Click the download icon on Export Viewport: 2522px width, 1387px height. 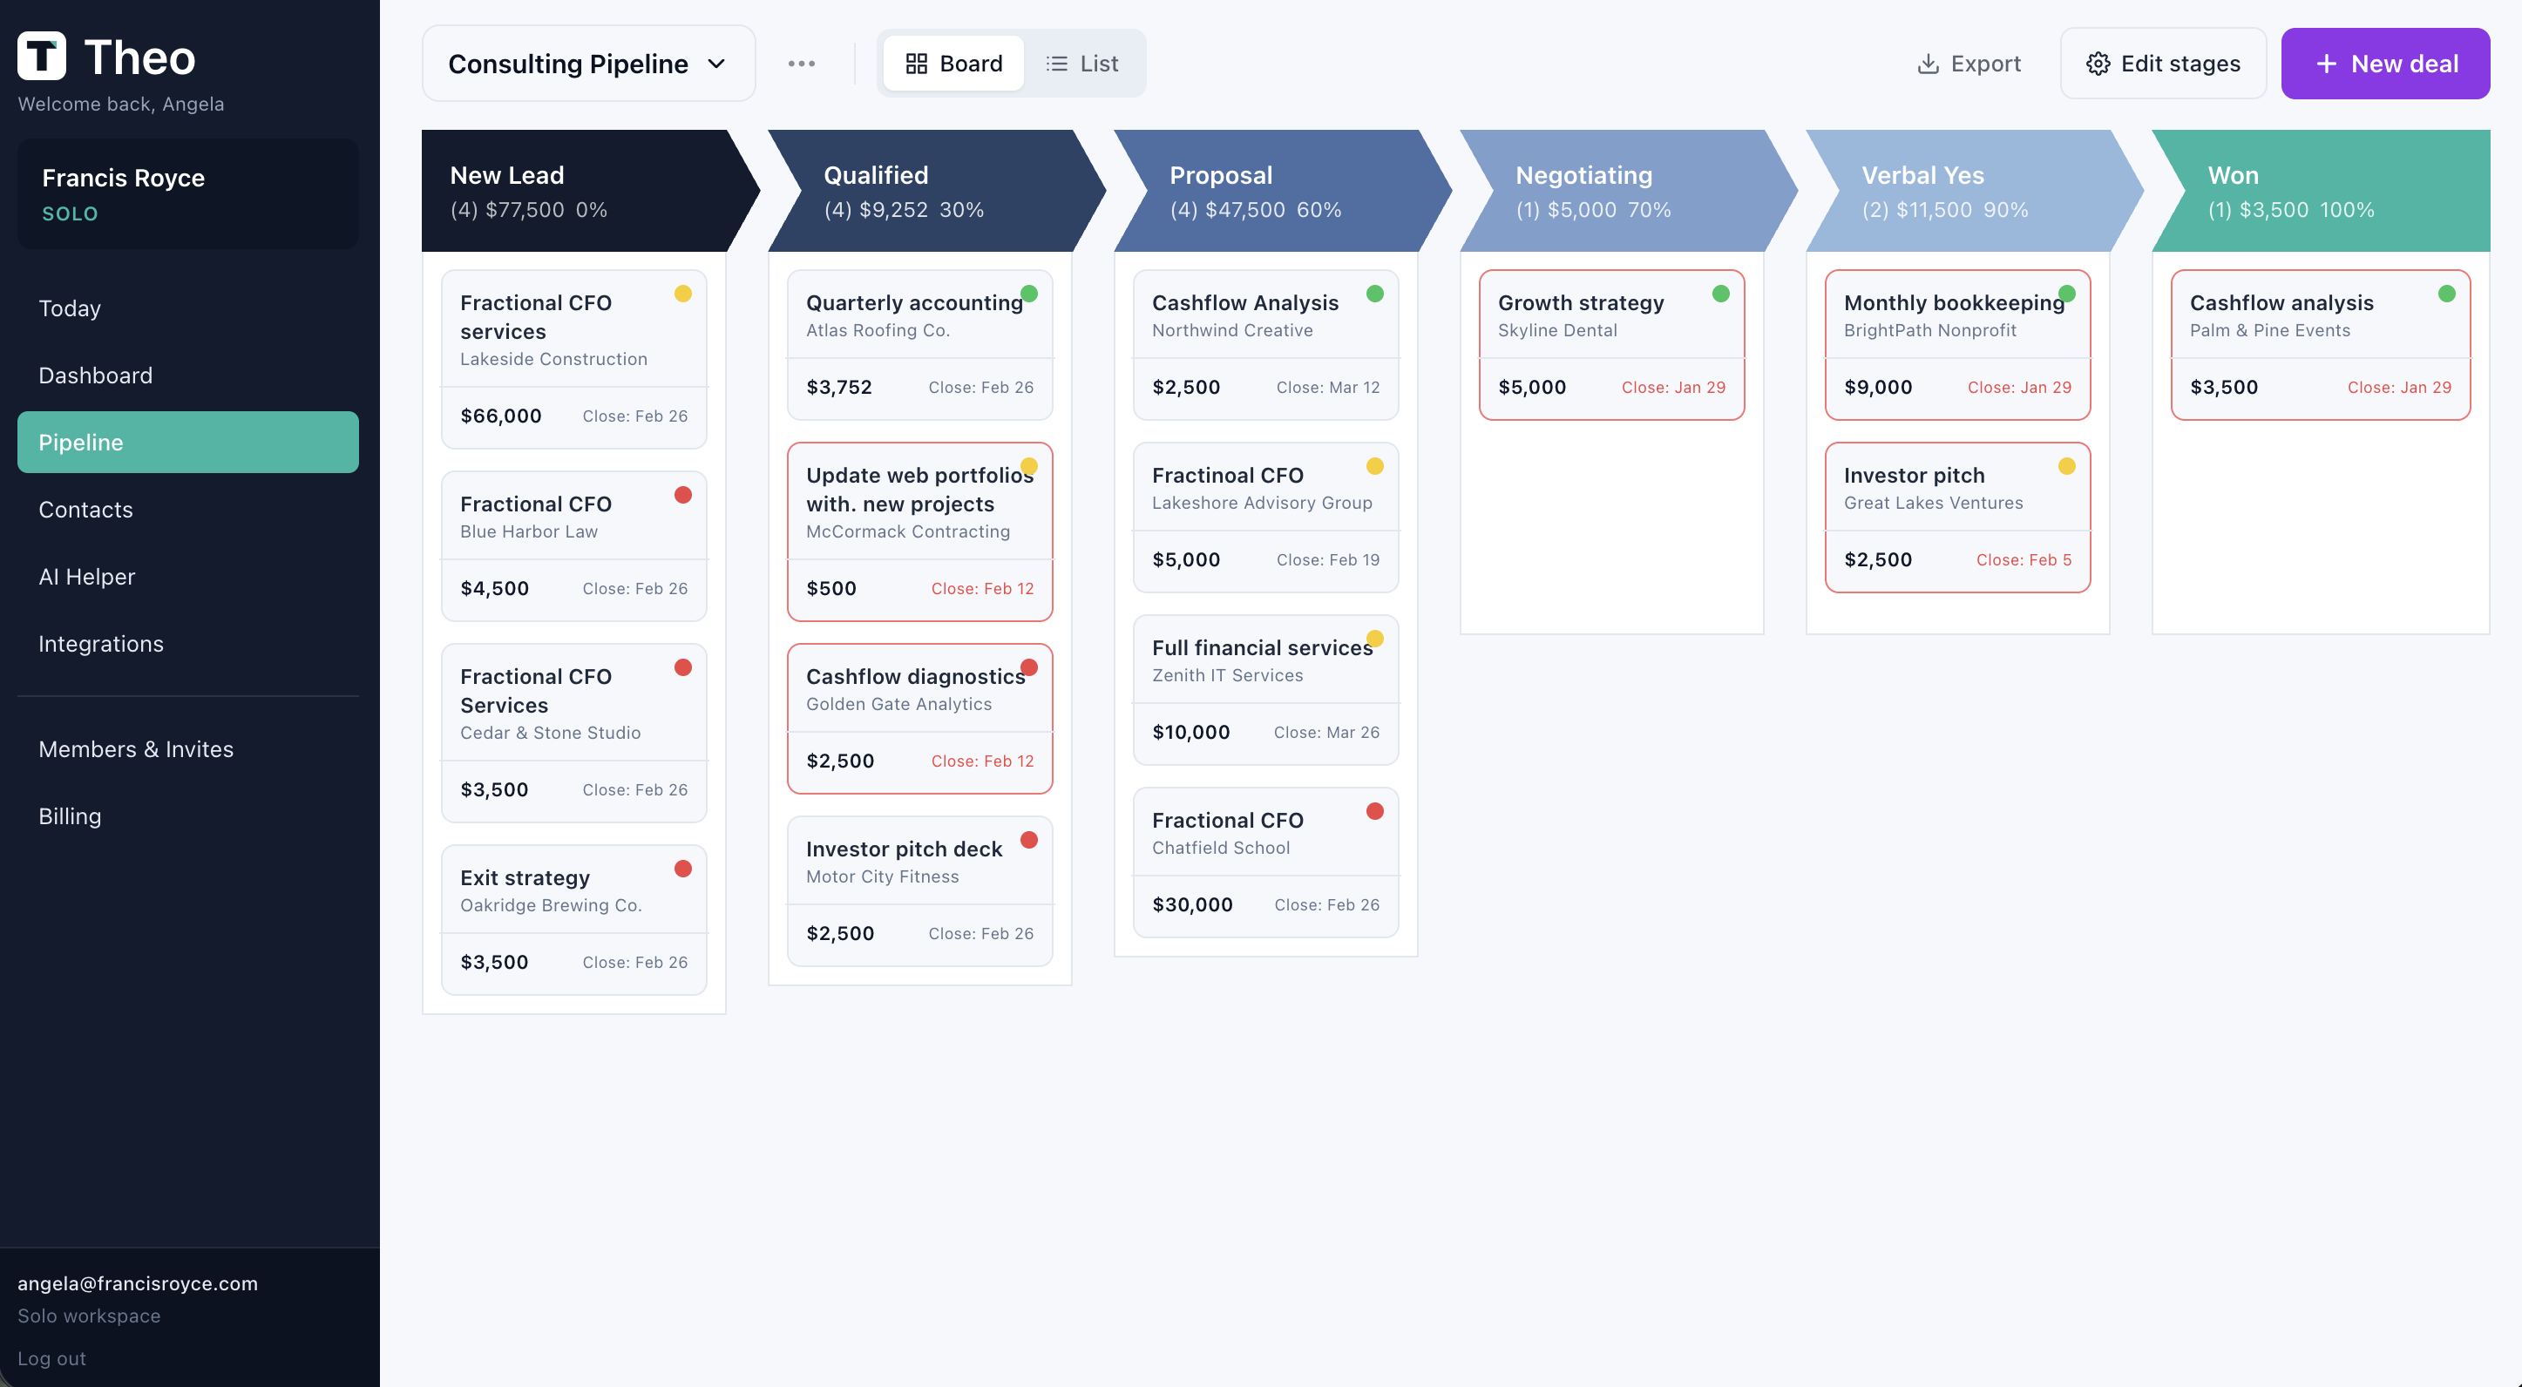[1928, 63]
